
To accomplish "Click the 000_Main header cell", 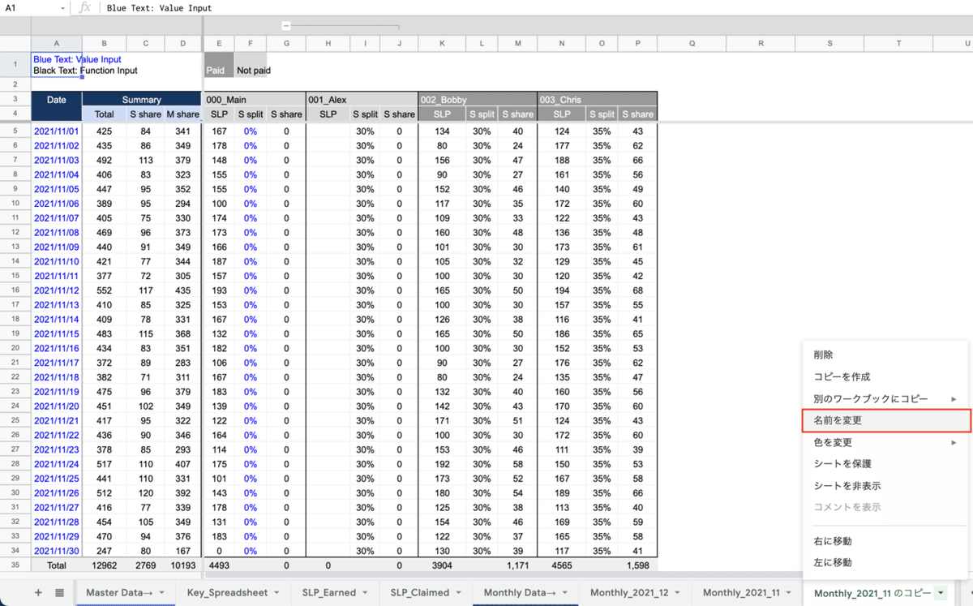I will coord(254,100).
